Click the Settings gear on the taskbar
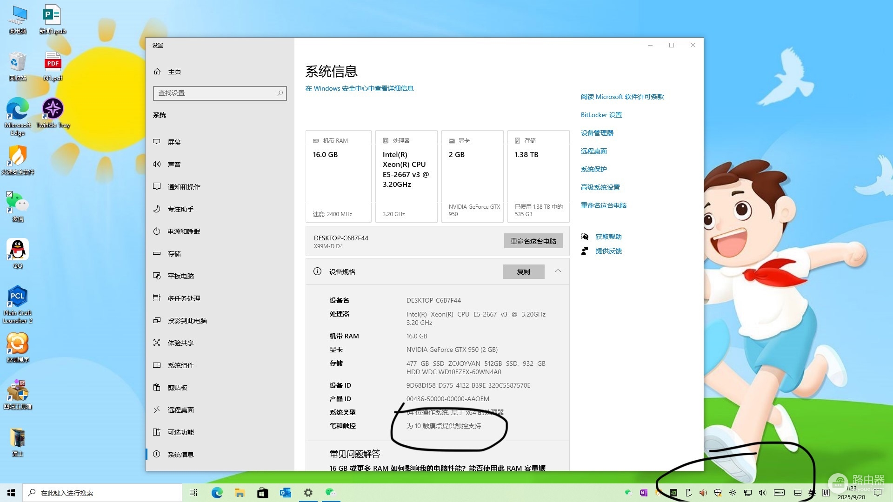The width and height of the screenshot is (893, 502). coord(308,493)
